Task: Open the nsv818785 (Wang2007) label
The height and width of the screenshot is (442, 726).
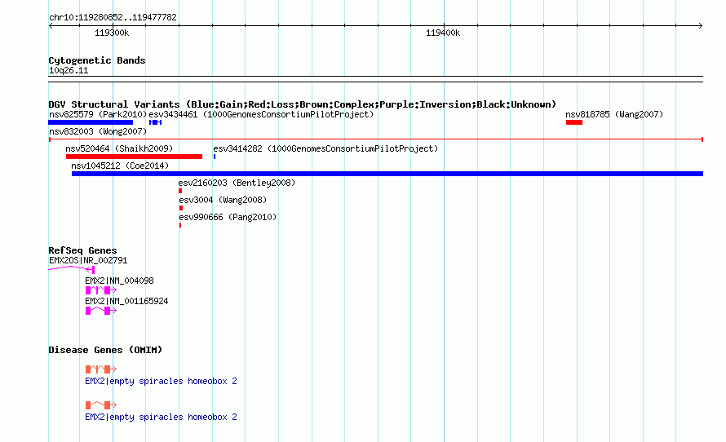Action: (614, 114)
